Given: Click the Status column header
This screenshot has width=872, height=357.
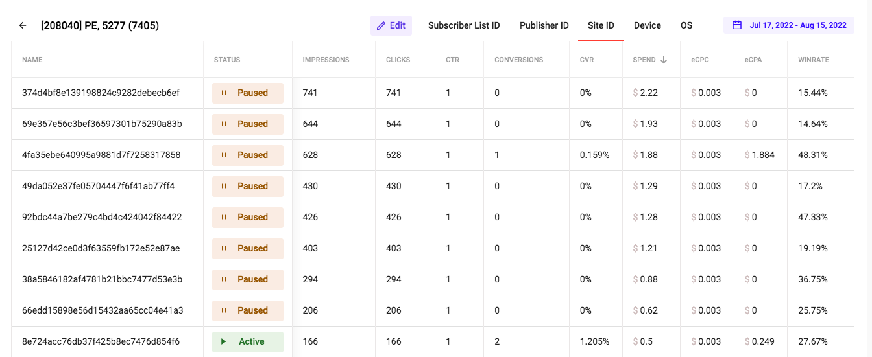Looking at the screenshot, I should tap(227, 60).
